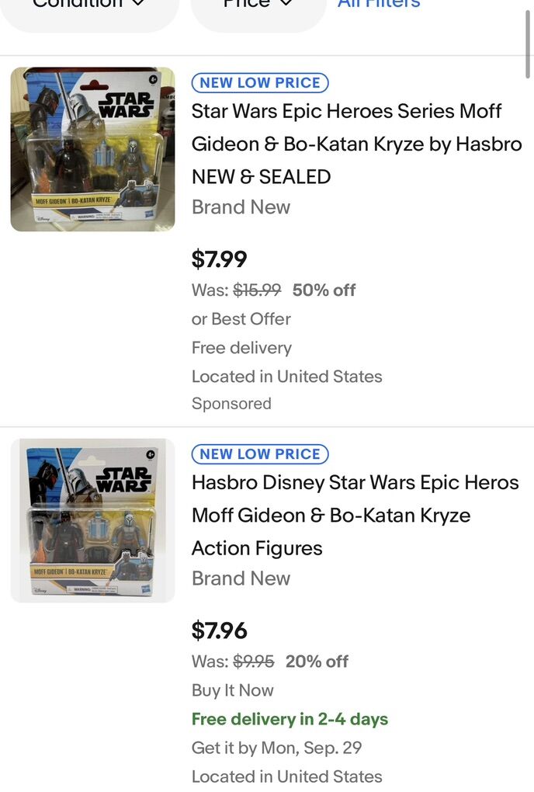Click the $7.96 price
This screenshot has height=792, width=534.
pos(219,630)
